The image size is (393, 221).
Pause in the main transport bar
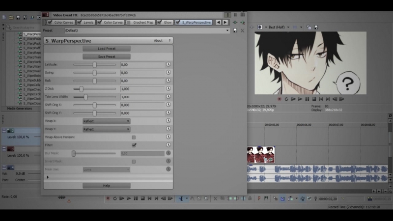tap(136, 198)
